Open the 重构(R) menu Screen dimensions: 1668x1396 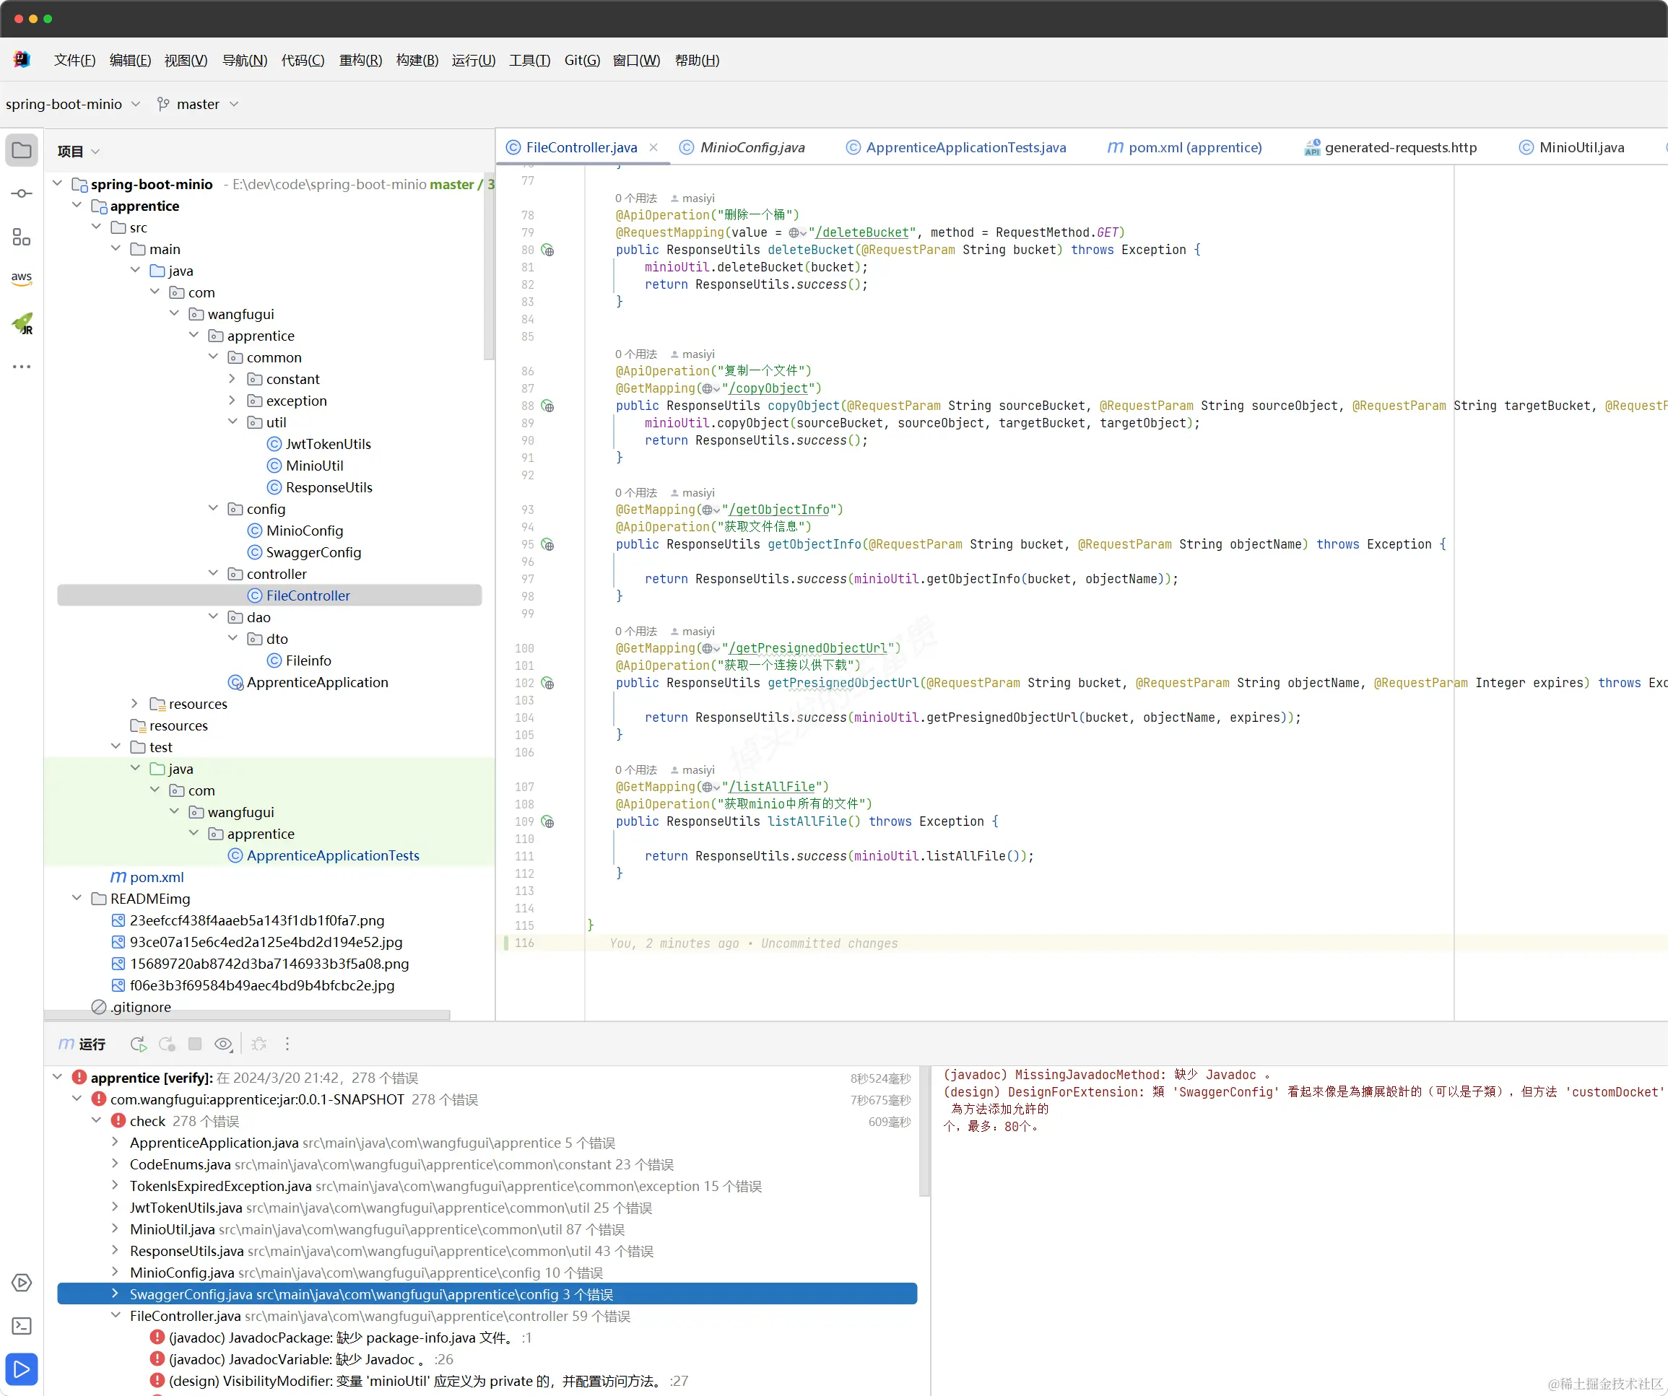click(x=360, y=61)
